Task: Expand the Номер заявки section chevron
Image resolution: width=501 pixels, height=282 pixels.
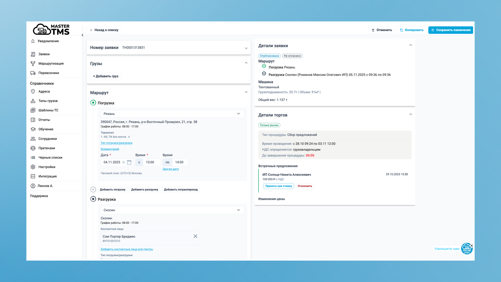Action: point(246,48)
